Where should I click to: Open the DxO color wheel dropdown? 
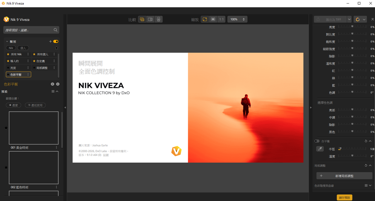[x=360, y=19]
